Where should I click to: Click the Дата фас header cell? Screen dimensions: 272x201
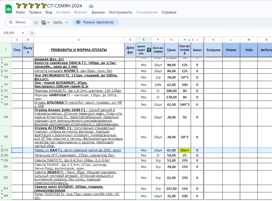(x=130, y=50)
